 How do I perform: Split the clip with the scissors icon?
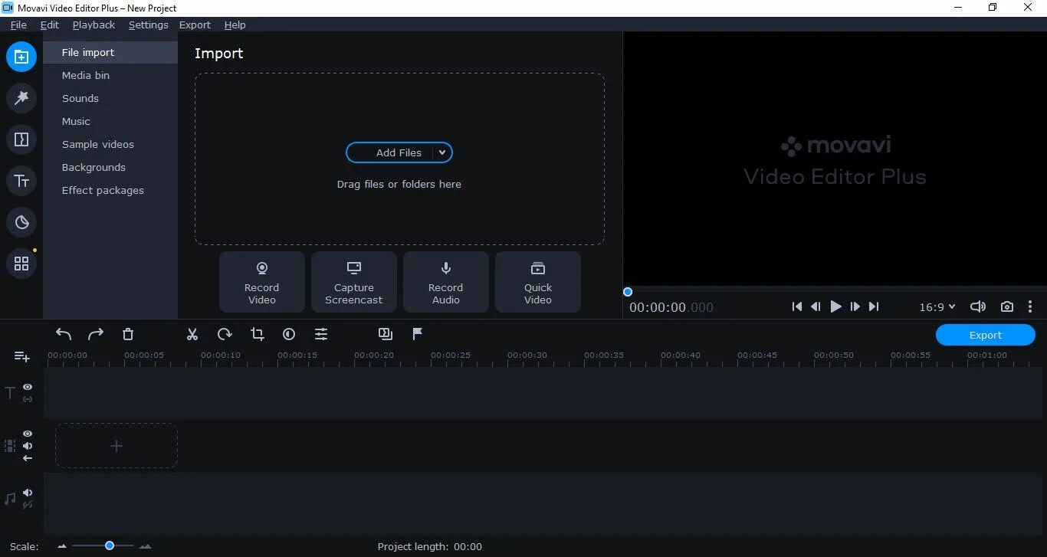click(x=192, y=334)
